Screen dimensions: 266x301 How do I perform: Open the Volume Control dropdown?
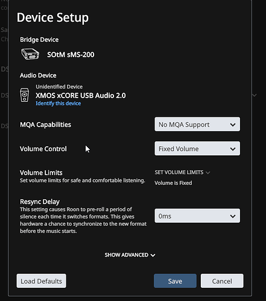(197, 149)
